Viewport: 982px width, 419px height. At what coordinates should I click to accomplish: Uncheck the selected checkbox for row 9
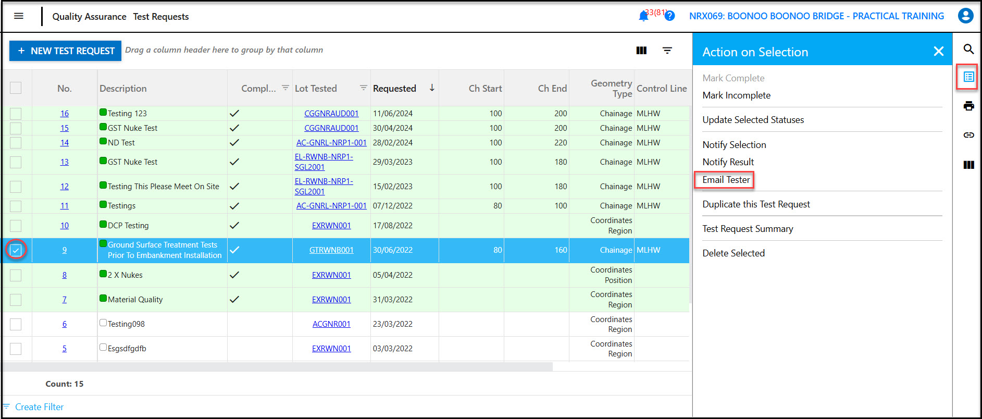[x=16, y=250]
